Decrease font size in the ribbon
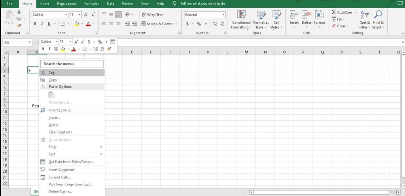This screenshot has height=196, width=405. [x=93, y=15]
